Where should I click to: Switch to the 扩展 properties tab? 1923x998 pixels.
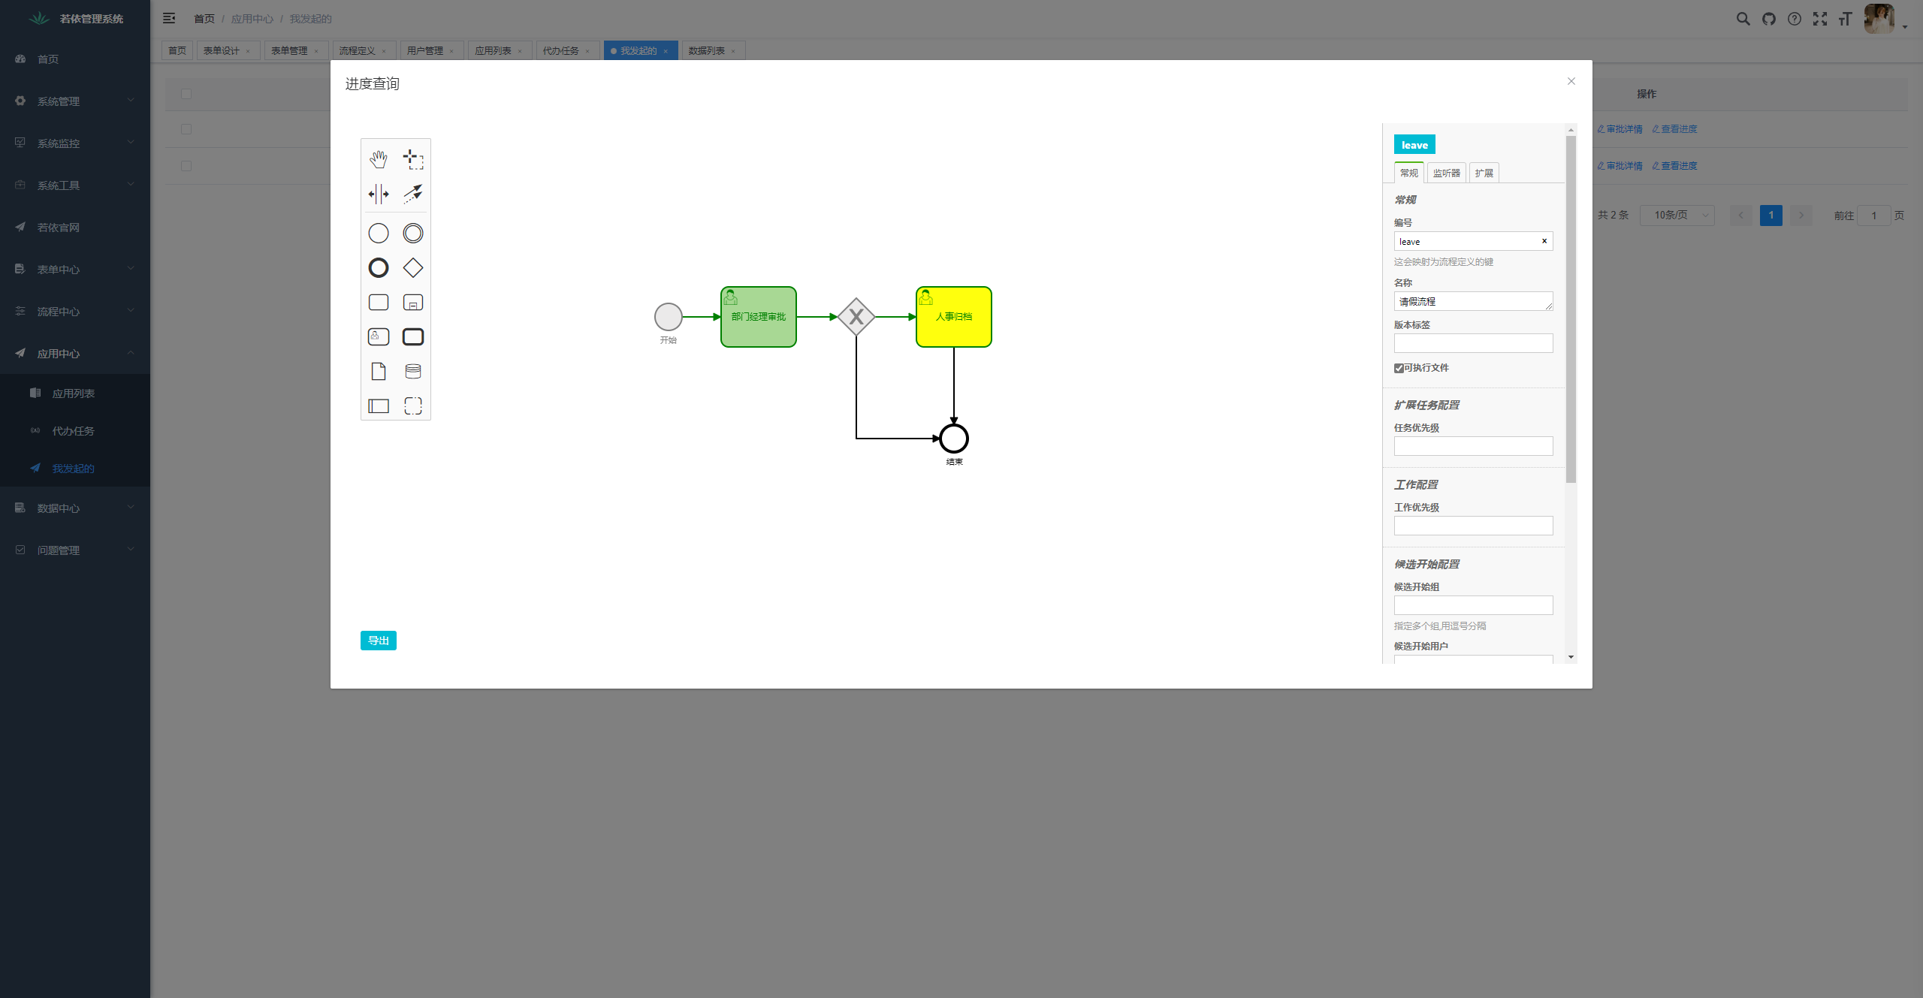click(1484, 173)
